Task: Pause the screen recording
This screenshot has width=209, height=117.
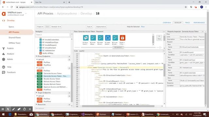Action: pos(3,109)
